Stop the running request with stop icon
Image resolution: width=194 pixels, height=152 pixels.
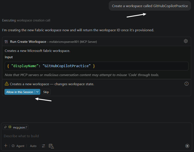(x=187, y=146)
